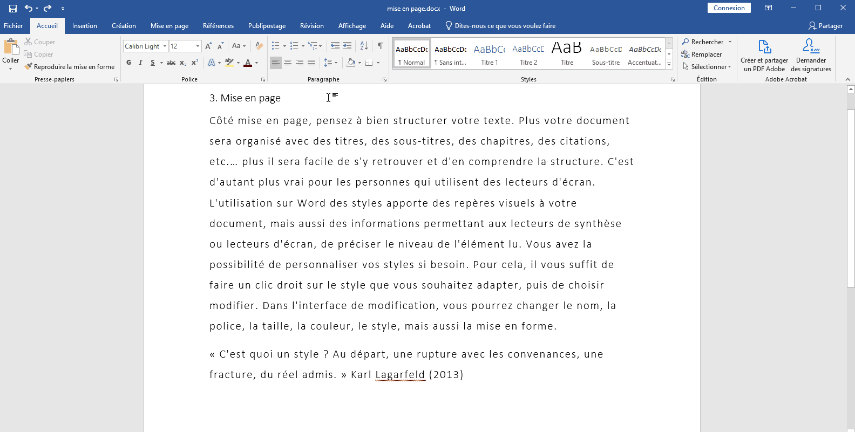Toggle left text alignment

point(276,63)
